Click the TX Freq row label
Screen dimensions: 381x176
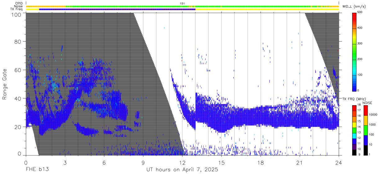point(17,9)
